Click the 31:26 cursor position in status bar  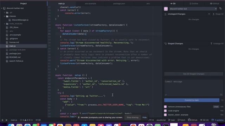pyautogui.click(x=38, y=120)
